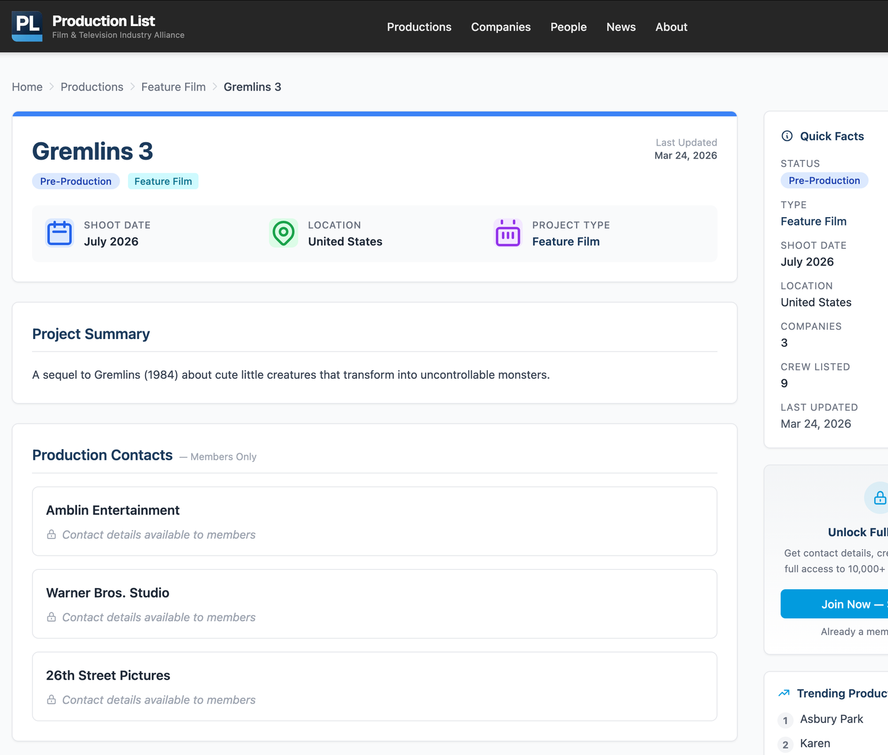Screen dimensions: 888x755
Task: Click the Production Contacts heading
Action: (102, 455)
